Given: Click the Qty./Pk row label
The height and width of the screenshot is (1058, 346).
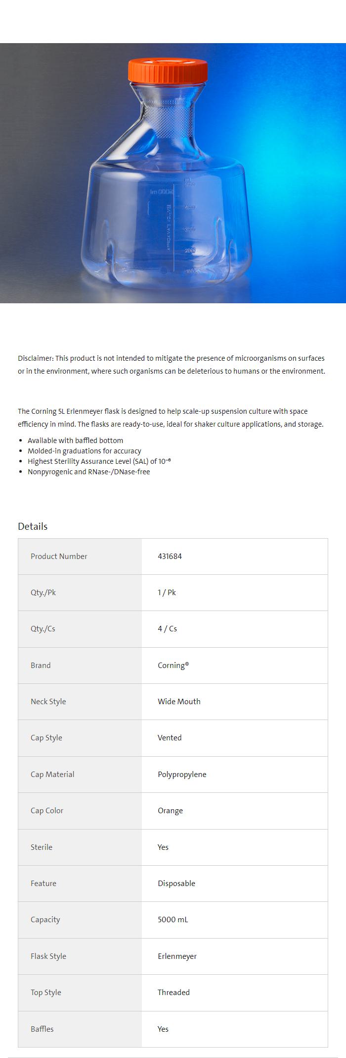Looking at the screenshot, I should point(43,593).
